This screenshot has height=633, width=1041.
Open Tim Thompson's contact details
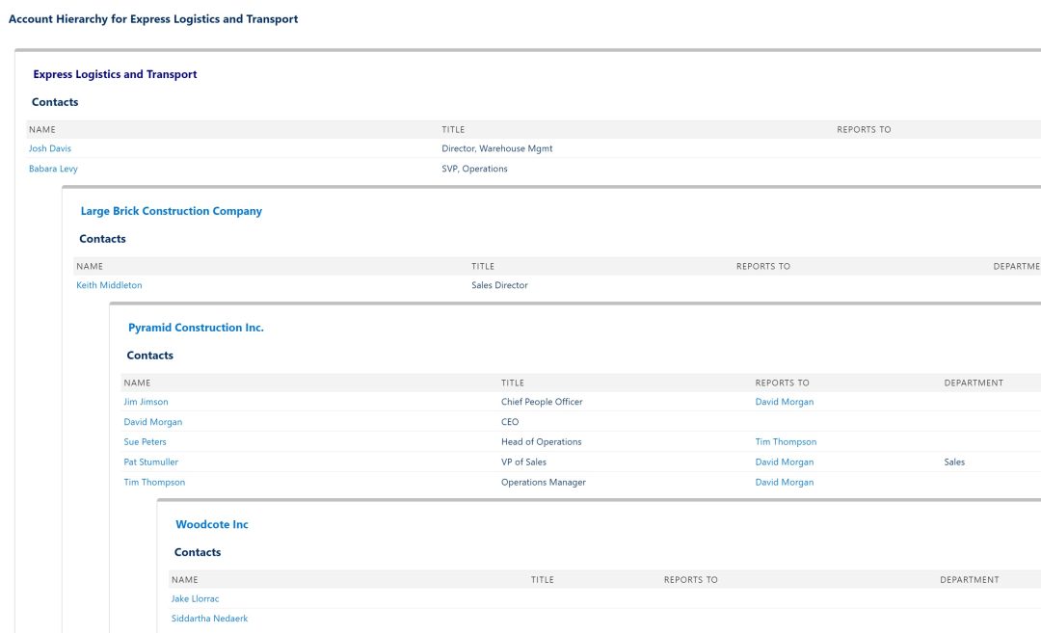[154, 482]
